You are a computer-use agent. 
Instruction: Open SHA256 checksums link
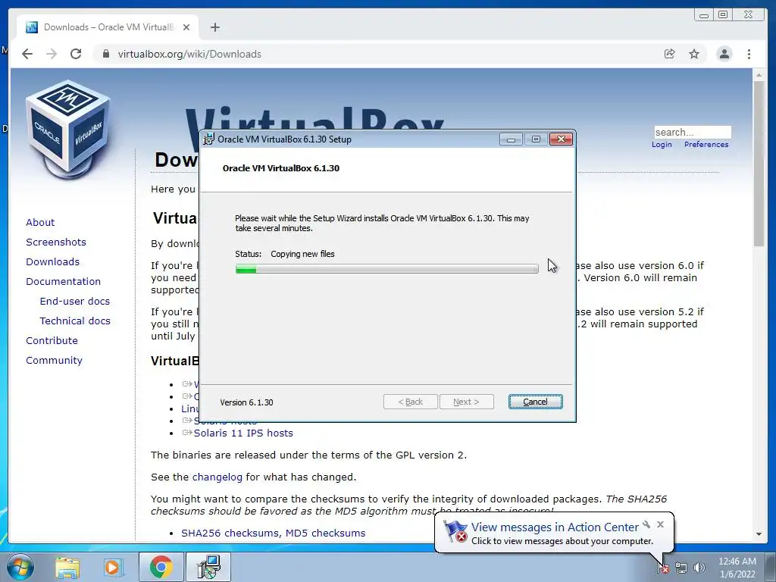point(230,533)
